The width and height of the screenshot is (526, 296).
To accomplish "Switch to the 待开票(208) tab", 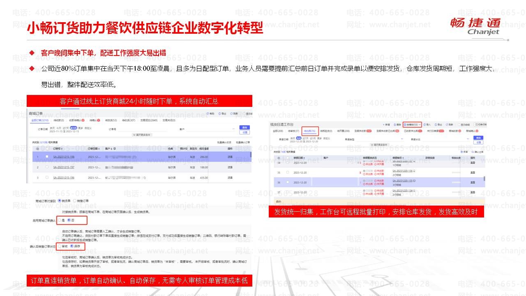I will click(344, 131).
